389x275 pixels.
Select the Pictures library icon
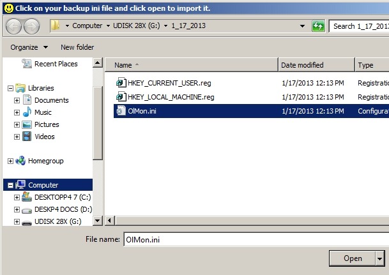point(27,124)
